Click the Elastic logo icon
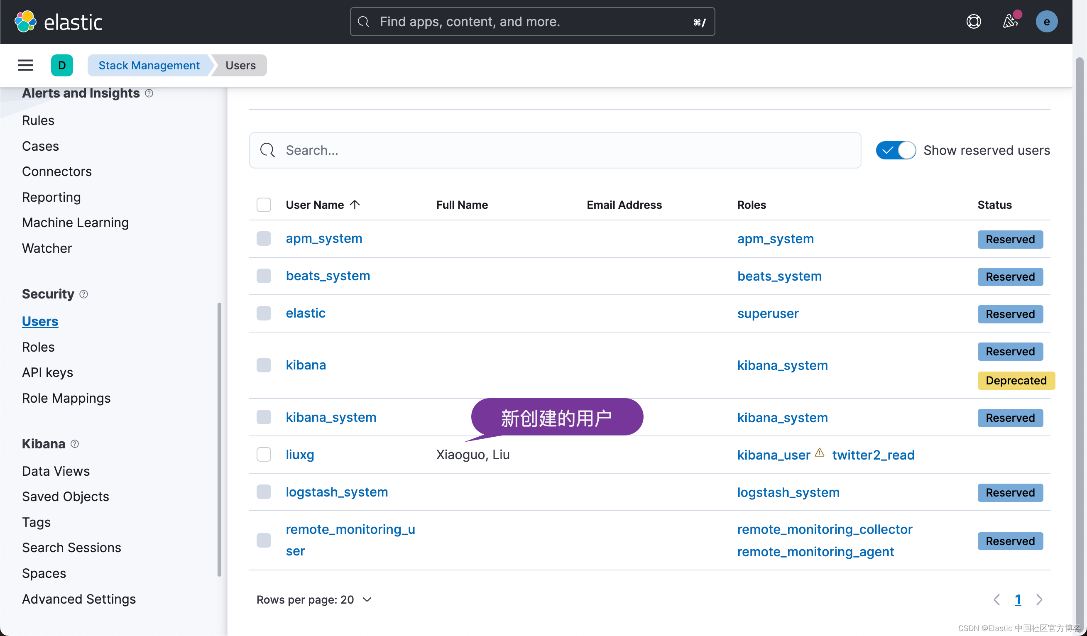 pos(25,22)
